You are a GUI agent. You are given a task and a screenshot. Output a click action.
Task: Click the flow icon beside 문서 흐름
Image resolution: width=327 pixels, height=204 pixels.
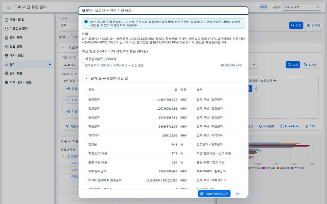coord(7,73)
